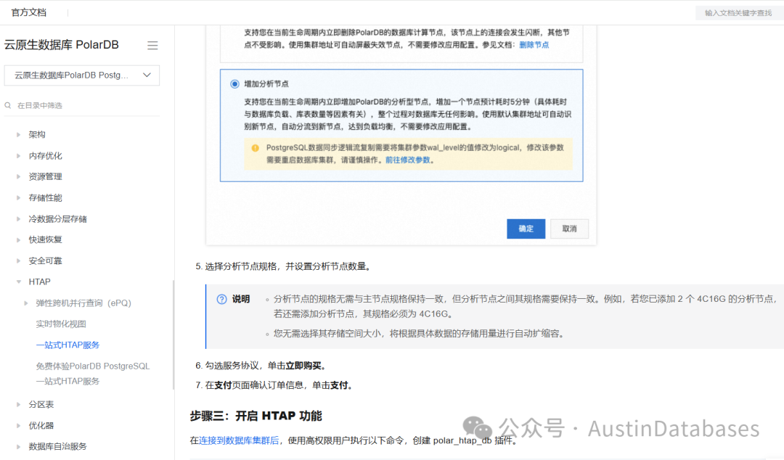This screenshot has height=460, width=784.
Task: Expand the 安全可靠 tree section
Action: pyautogui.click(x=18, y=260)
